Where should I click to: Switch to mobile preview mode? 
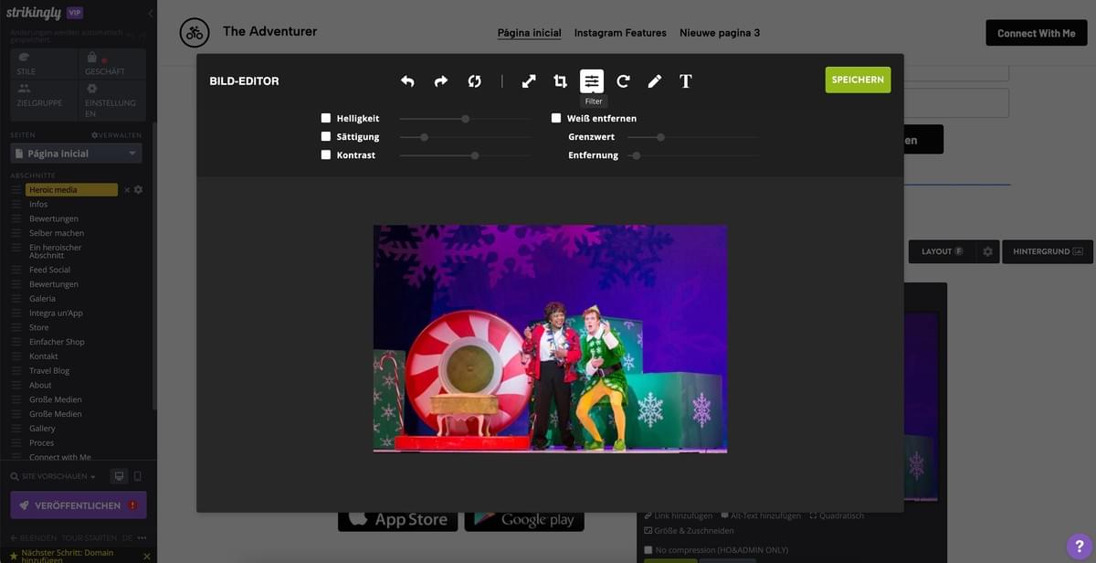(x=138, y=476)
